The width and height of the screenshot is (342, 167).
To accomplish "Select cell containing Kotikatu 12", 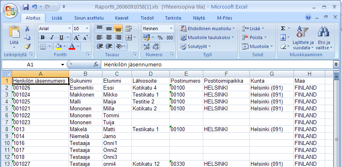I will pos(151,164).
